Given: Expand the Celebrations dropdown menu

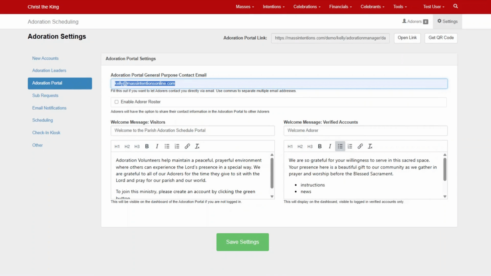Looking at the screenshot, I should [307, 7].
